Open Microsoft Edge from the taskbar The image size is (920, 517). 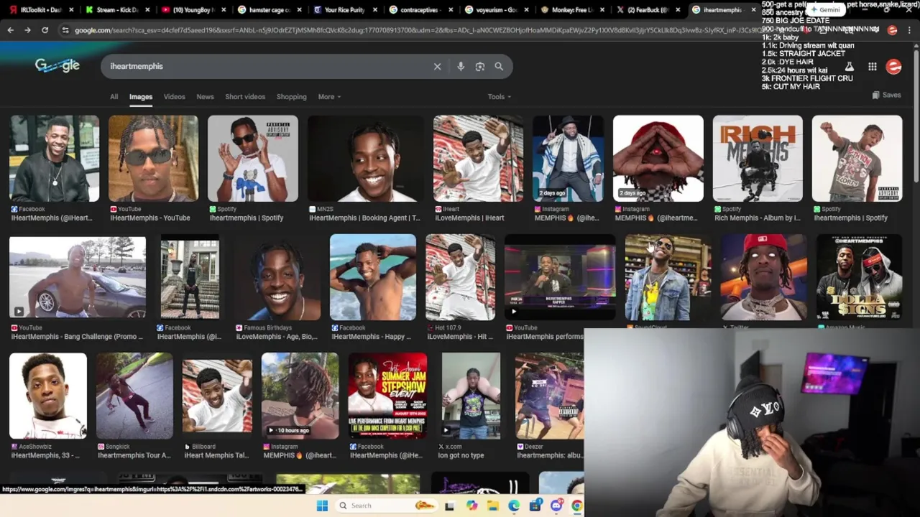[x=514, y=506]
